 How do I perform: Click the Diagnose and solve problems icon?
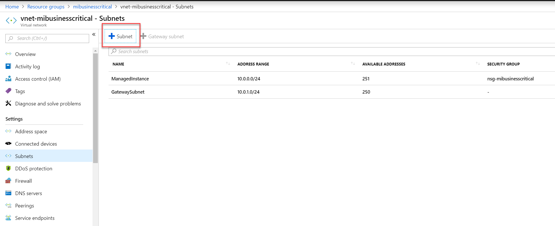pyautogui.click(x=8, y=103)
